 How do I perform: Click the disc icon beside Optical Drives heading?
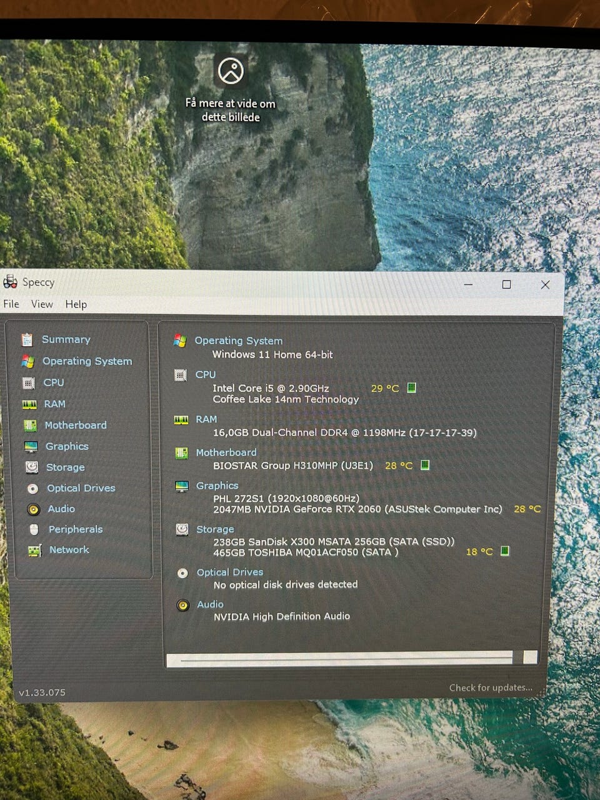point(182,572)
